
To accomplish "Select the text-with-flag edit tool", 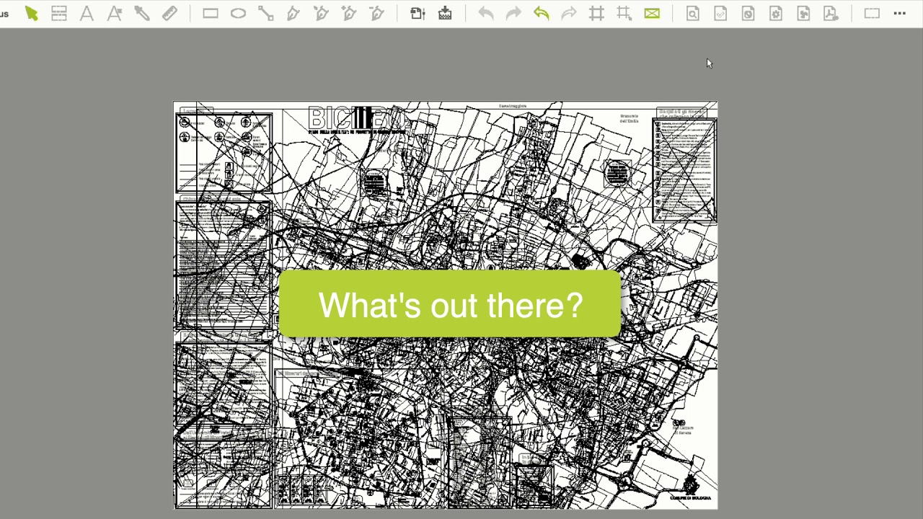I will (x=114, y=14).
